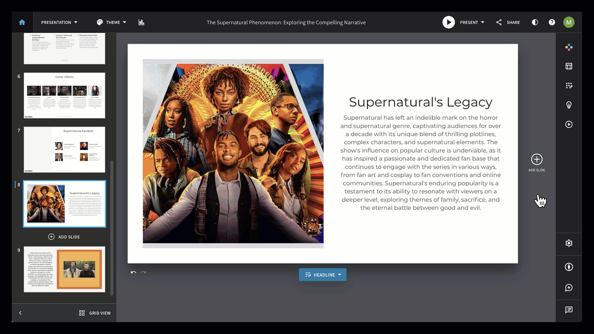Screen dimensions: 594x334
Task: Open the Presentation menu
Action: point(59,22)
